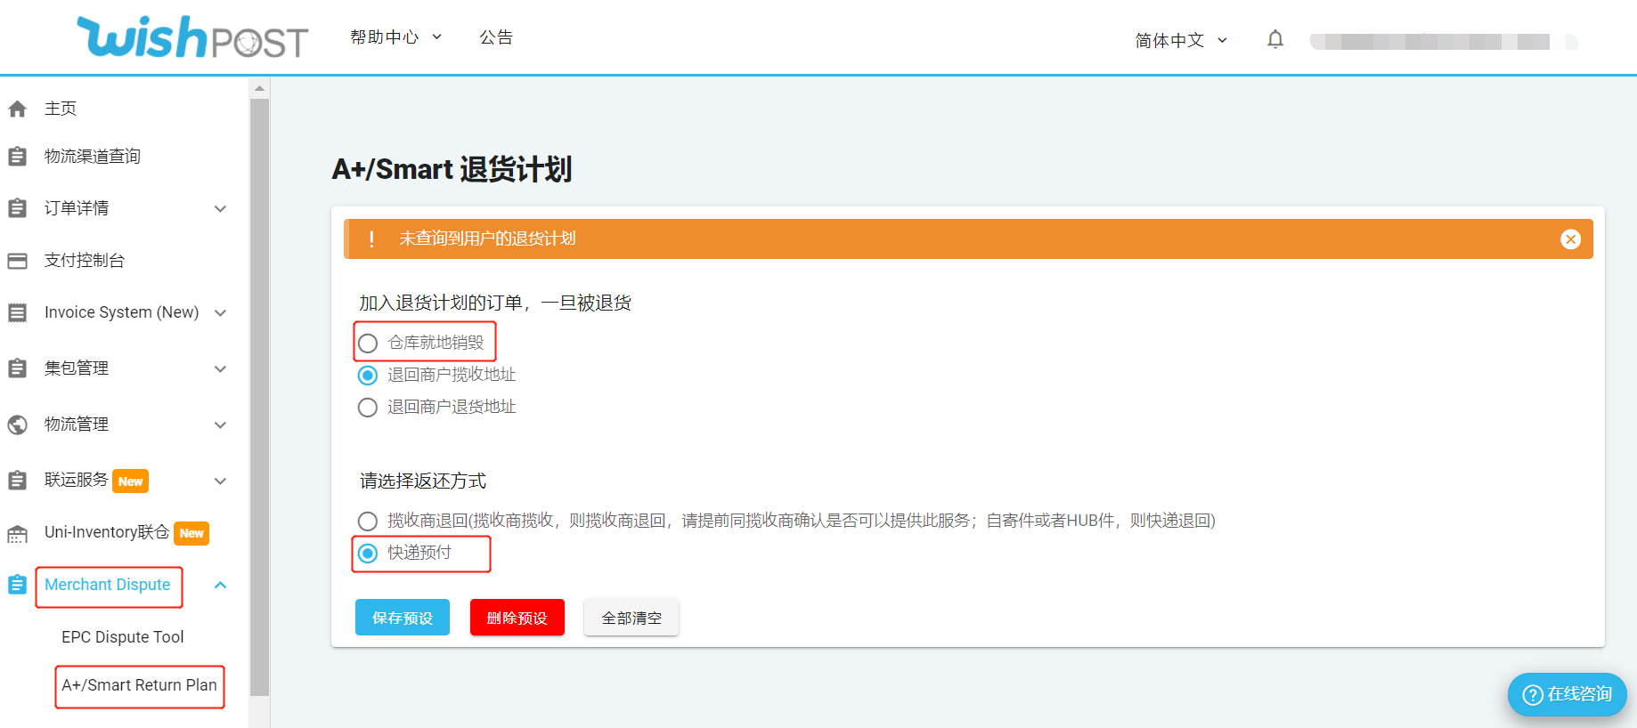Open the 帮助中心 menu
This screenshot has height=728, width=1637.
click(395, 37)
